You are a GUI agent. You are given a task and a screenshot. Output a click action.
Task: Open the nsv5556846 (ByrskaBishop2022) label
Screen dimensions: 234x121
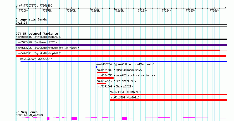coord(39,37)
